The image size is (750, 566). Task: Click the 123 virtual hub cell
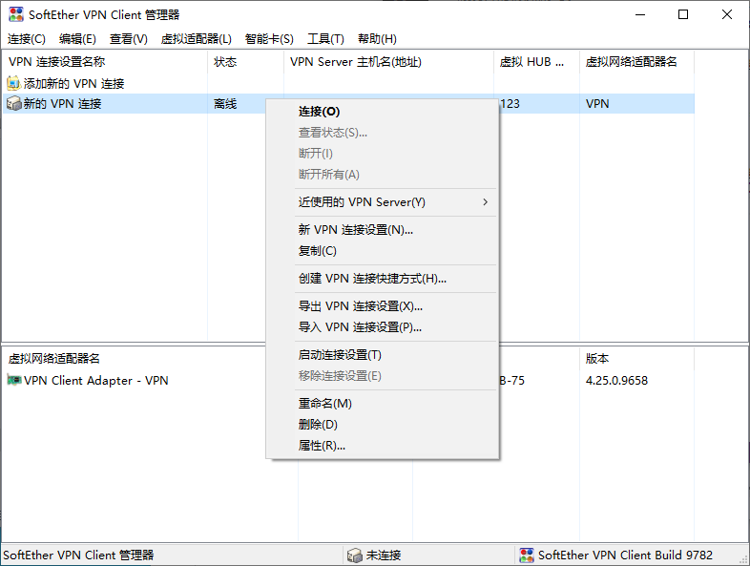[510, 104]
